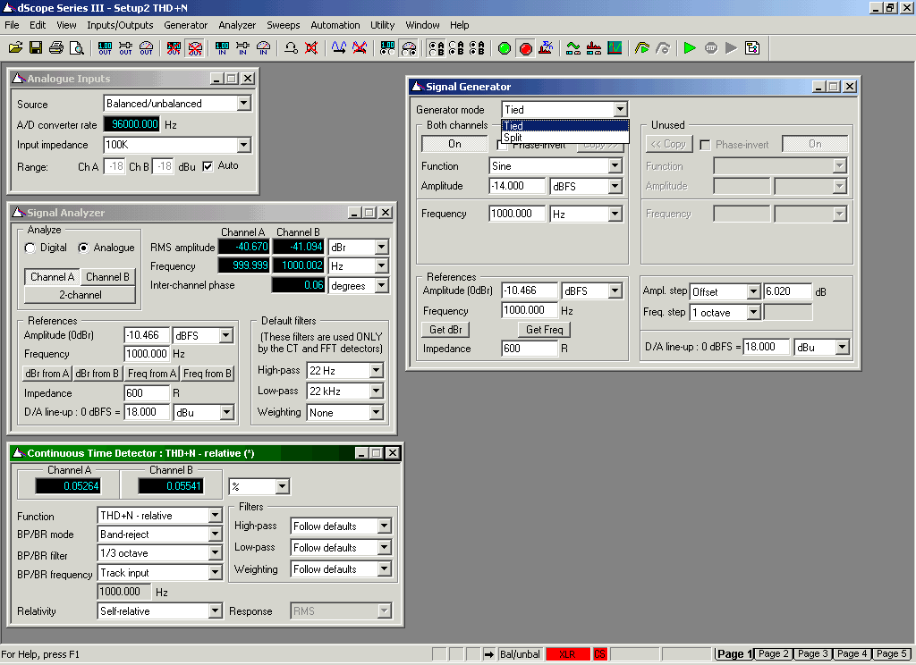Screen dimensions: 916x665
Task: Click the oscilloscope screen toolbar icon
Action: [x=615, y=48]
